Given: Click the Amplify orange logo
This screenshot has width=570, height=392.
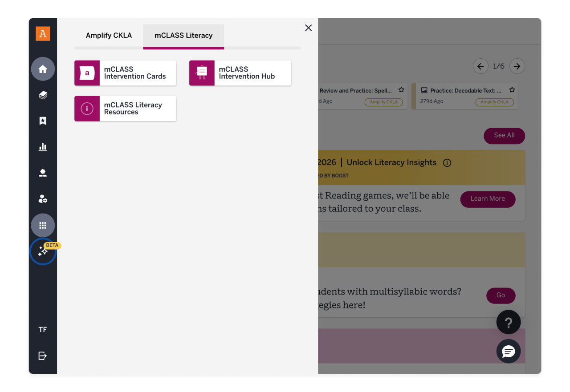Looking at the screenshot, I should pos(43,34).
